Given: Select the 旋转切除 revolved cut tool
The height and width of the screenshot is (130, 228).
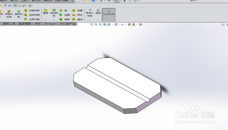Looking at the screenshot, I should pyautogui.click(x=19, y=14).
